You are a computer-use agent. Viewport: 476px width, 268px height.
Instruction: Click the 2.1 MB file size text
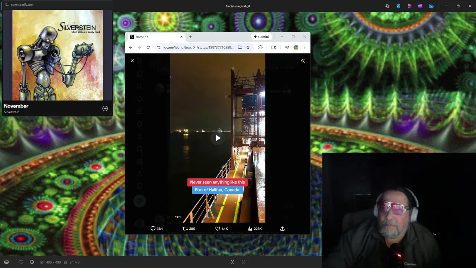[75, 262]
